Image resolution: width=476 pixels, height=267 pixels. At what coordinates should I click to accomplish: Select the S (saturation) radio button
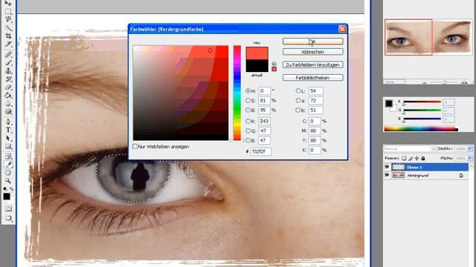(x=248, y=101)
